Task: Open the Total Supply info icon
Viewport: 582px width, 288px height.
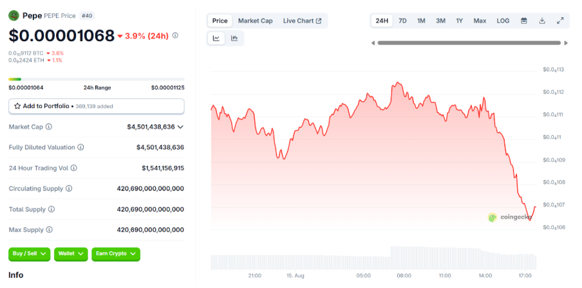Action: tap(52, 209)
